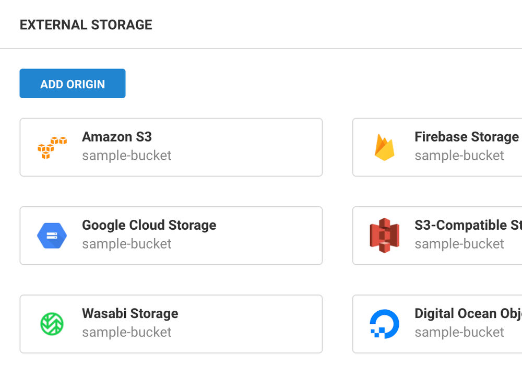
Task: Click the Wasabi Storage green icon
Action: pyautogui.click(x=51, y=324)
